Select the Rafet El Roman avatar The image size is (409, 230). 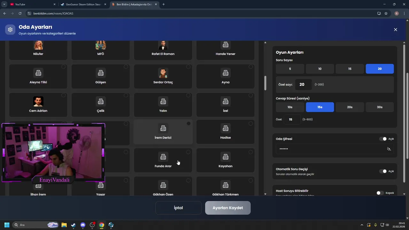tap(163, 45)
